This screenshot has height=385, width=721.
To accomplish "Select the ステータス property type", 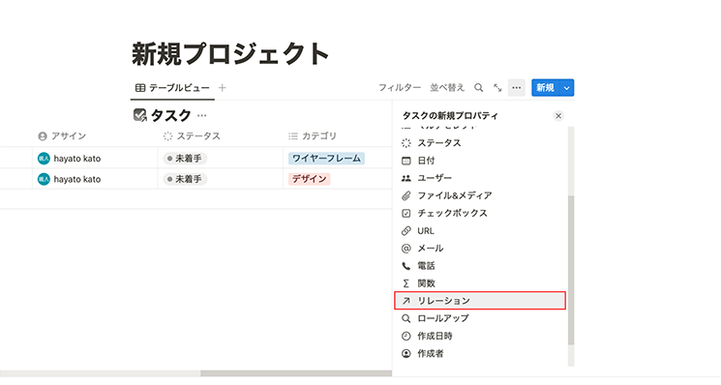I will coord(480,143).
